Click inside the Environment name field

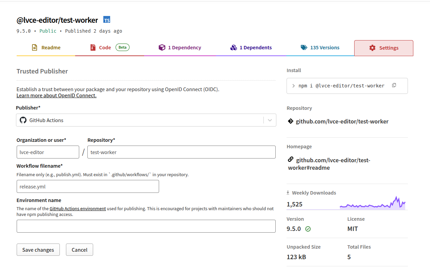click(146, 226)
